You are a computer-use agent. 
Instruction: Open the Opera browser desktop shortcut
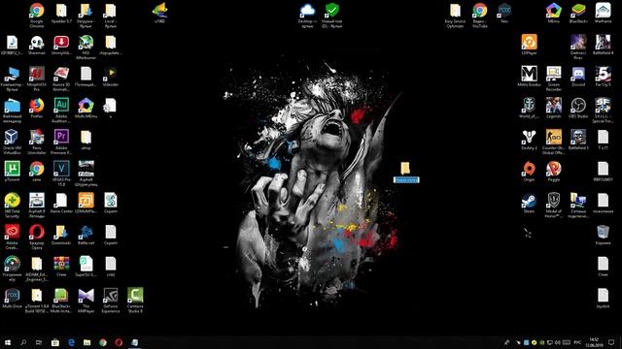click(x=37, y=237)
